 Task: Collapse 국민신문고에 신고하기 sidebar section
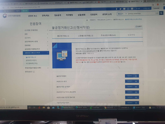[x=36, y=53]
